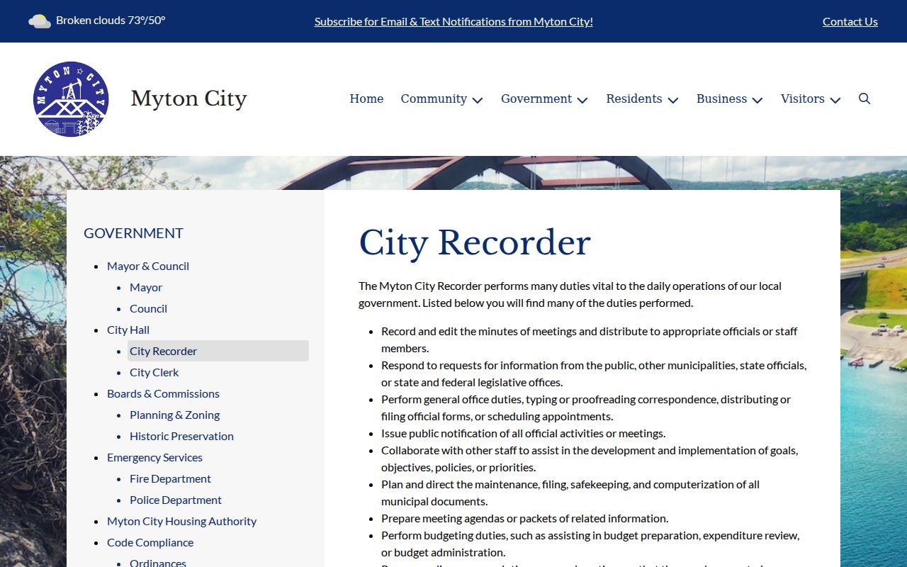The image size is (907, 567).
Task: Go to the Home page
Action: 366,99
